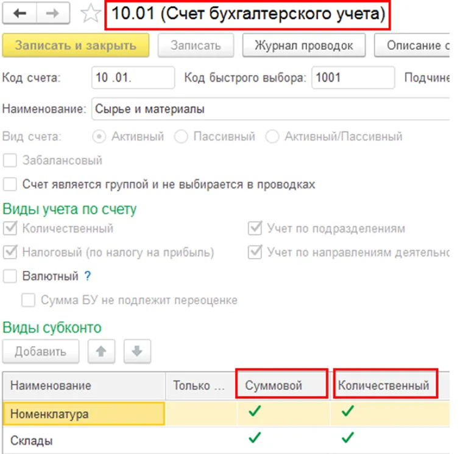
Task: Move subkonto up with arrow icon
Action: (x=101, y=351)
